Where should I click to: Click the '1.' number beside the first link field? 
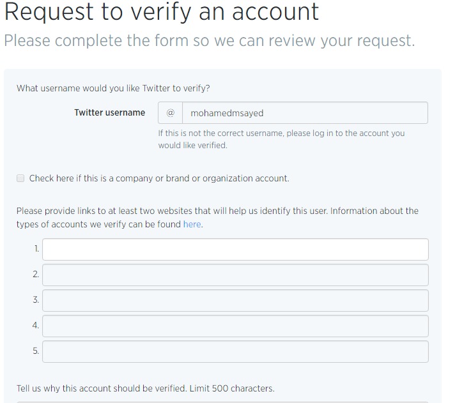tap(36, 248)
